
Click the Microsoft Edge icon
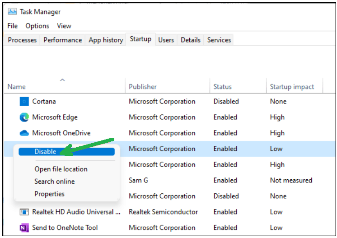pyautogui.click(x=24, y=117)
